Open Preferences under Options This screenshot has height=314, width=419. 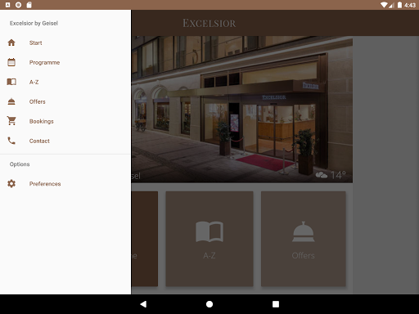coord(65,184)
